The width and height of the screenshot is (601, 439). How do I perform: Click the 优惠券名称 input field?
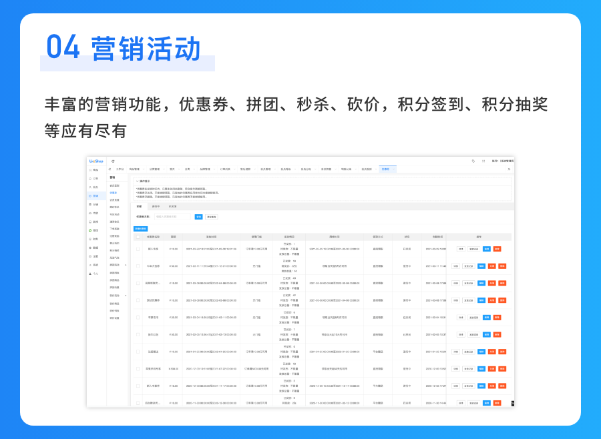click(x=174, y=217)
